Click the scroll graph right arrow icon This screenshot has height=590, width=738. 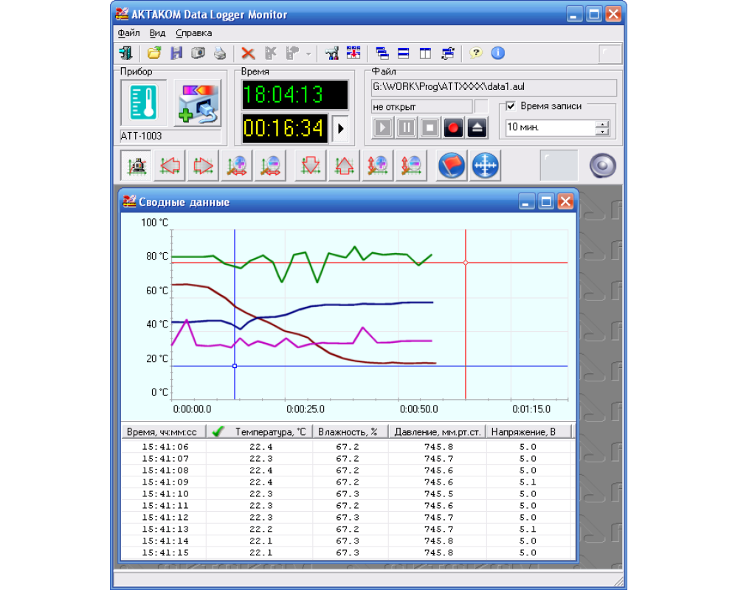tap(203, 166)
